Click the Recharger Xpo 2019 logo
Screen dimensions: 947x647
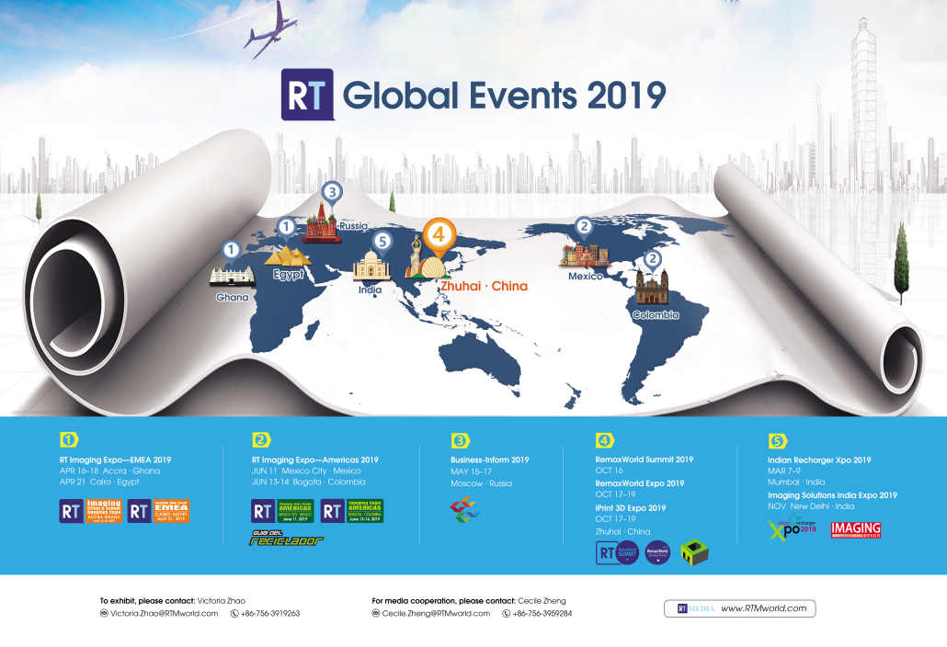793,529
